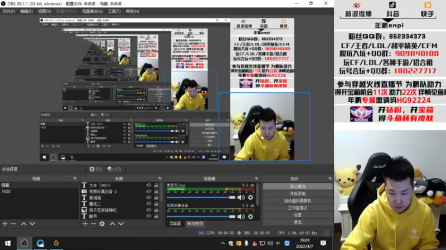Pop out the 混音器 dock panel
Screen dimensions: 446x250
256,178
